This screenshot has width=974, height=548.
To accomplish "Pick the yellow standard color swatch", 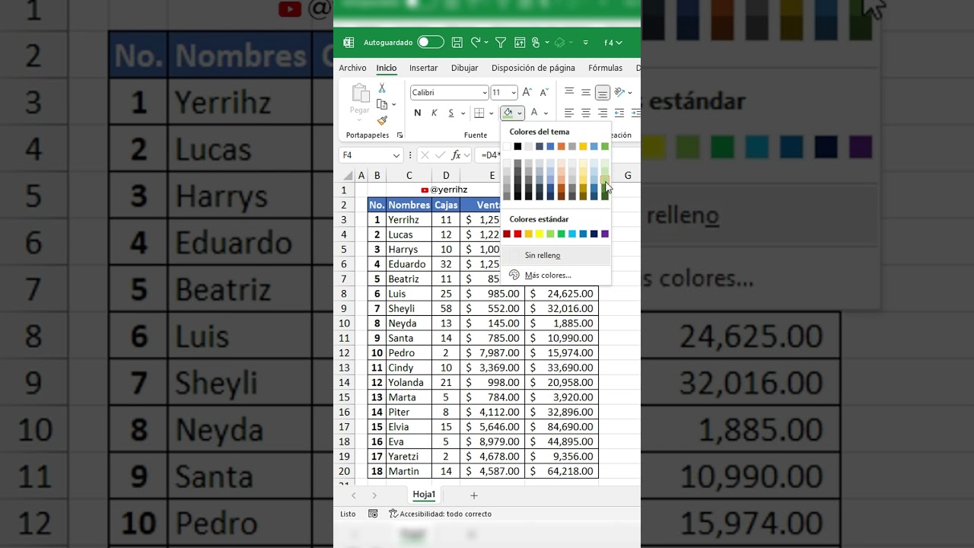I will tap(540, 234).
